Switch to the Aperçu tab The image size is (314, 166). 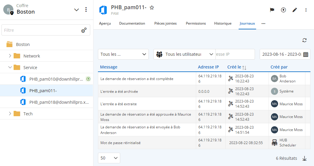105,23
